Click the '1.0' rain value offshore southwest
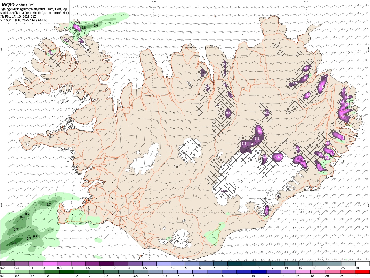 click(13, 243)
